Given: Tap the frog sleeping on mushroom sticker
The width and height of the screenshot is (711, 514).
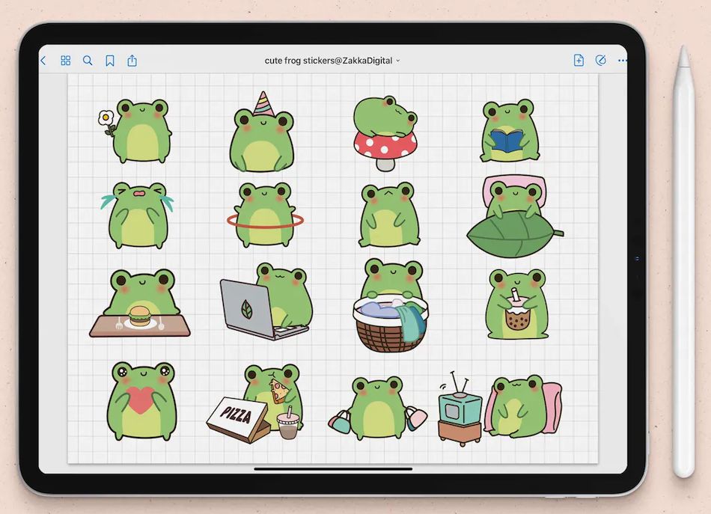Looking at the screenshot, I should (385, 132).
